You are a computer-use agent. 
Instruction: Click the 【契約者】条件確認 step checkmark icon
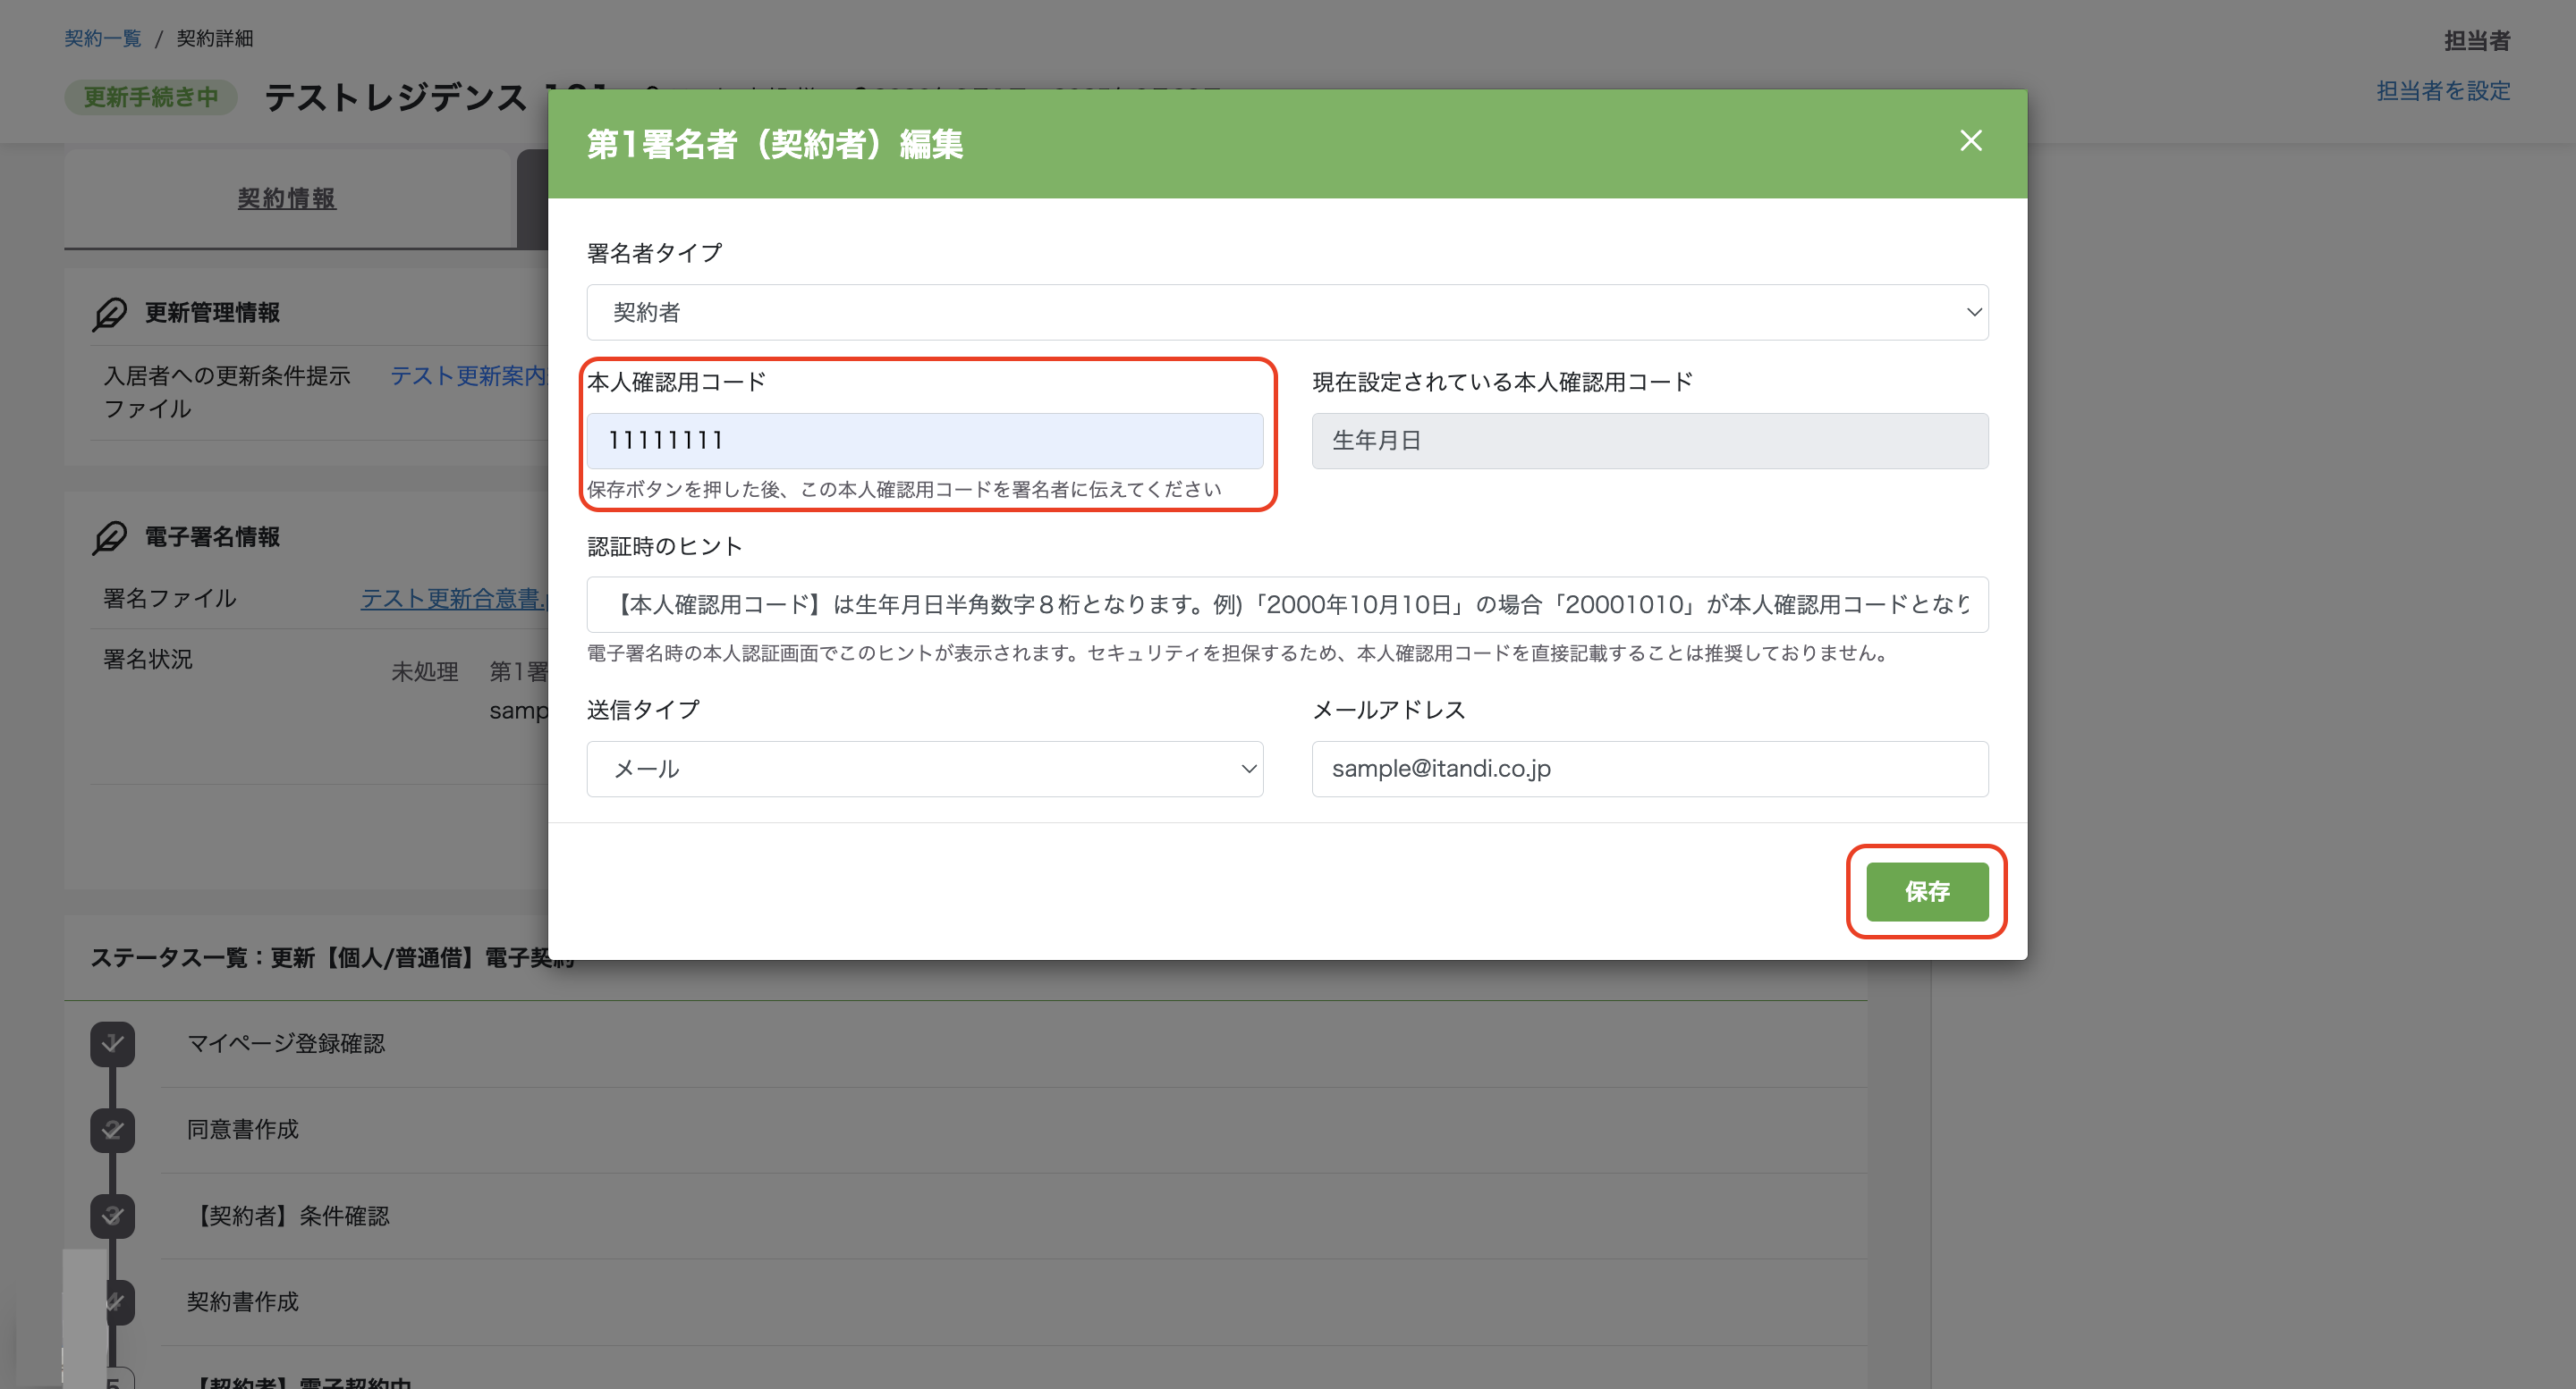tap(112, 1215)
